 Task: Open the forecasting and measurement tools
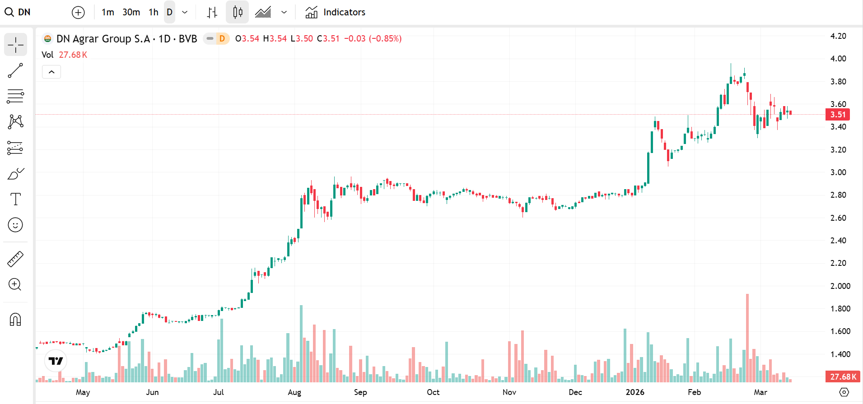point(15,148)
